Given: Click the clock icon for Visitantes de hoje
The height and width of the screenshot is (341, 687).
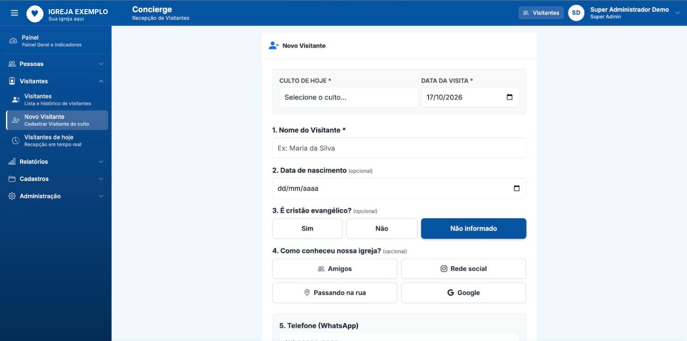Looking at the screenshot, I should click(x=16, y=140).
